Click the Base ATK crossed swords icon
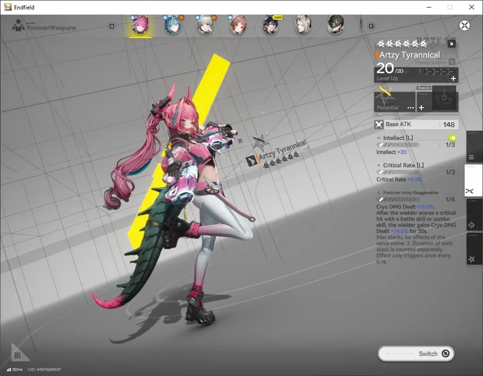The width and height of the screenshot is (483, 376). coord(379,125)
